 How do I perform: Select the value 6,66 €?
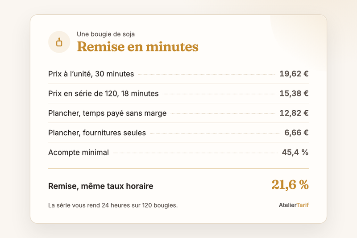point(296,133)
